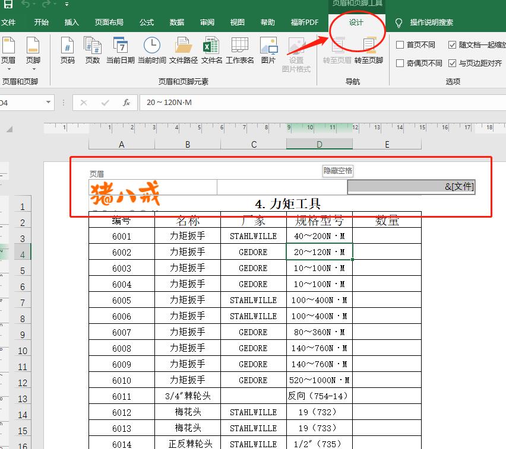Enable Different Odd and Even Pages
The height and width of the screenshot is (449, 506).
(x=400, y=64)
